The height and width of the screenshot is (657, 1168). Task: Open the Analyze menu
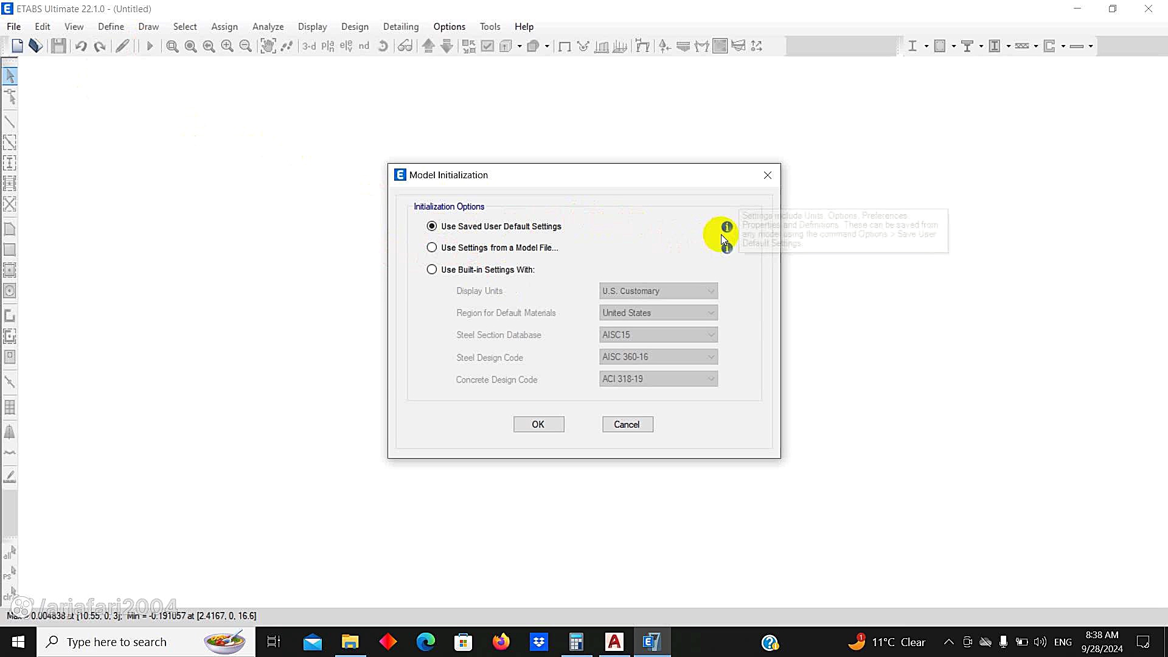tap(268, 27)
